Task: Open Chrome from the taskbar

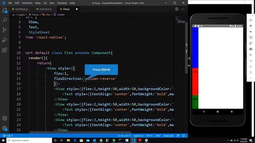Action: click(101, 140)
